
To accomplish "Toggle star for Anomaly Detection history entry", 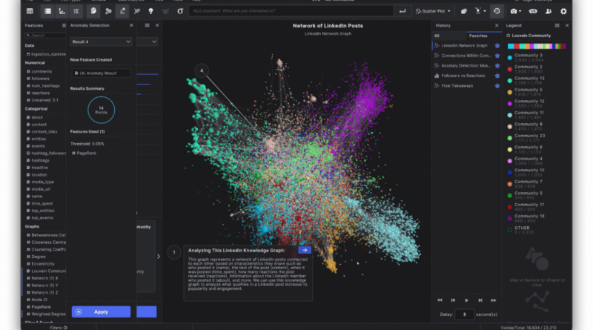I will point(497,65).
